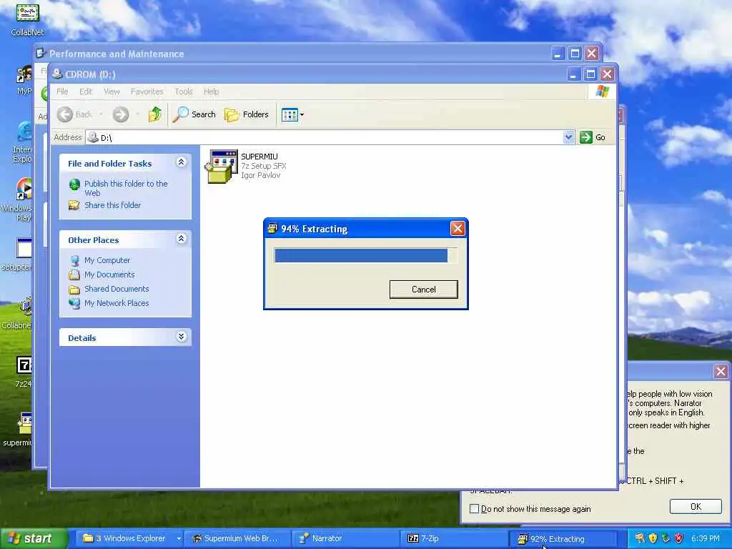732x549 pixels.
Task: Click the yellow security shield tray icon
Action: [x=653, y=538]
